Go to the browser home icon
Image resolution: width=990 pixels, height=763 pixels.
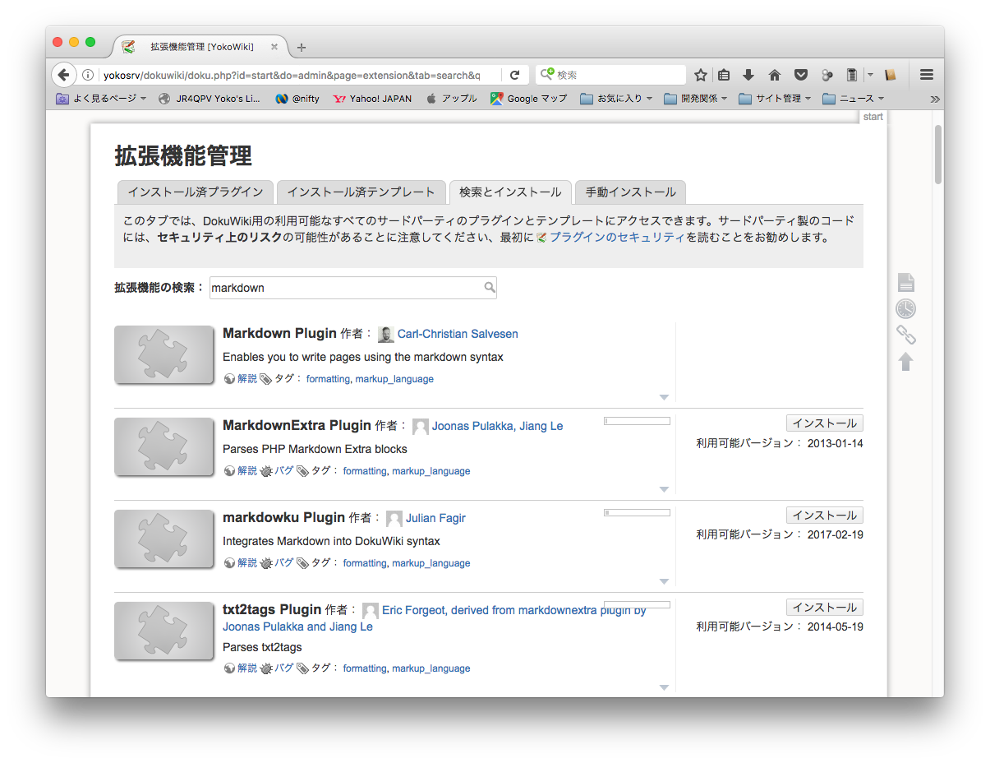tap(774, 75)
